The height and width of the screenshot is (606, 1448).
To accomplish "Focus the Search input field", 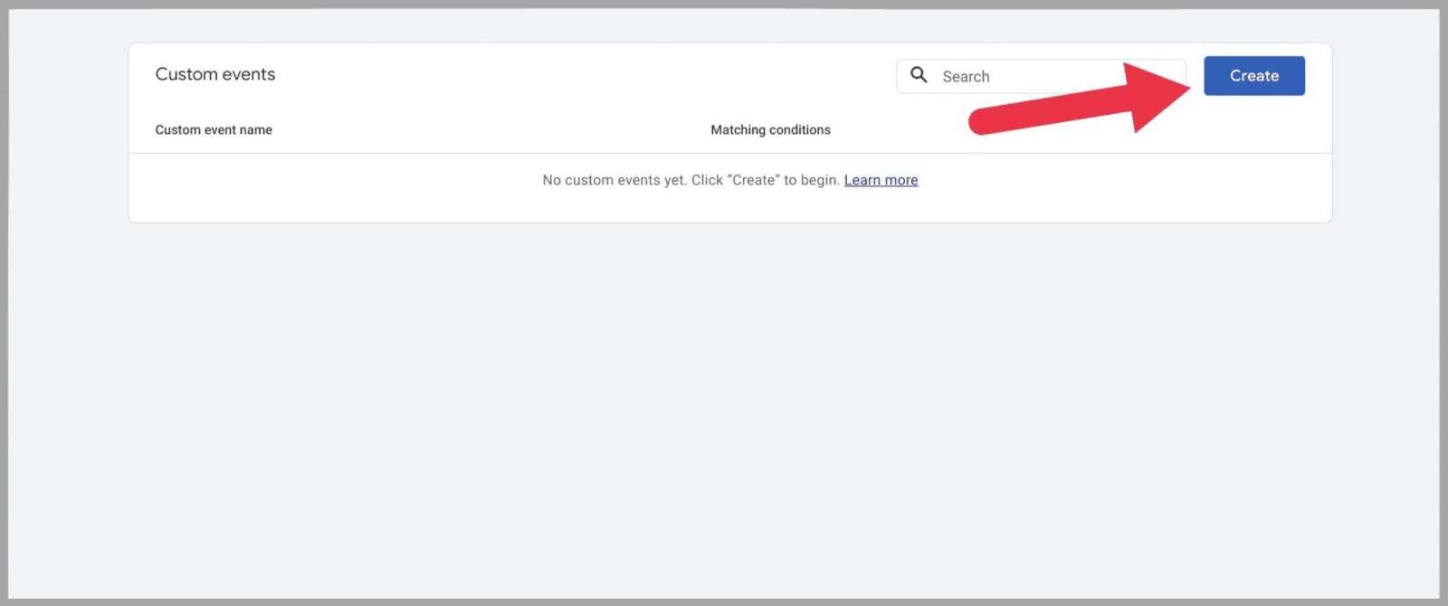I will [x=1032, y=77].
